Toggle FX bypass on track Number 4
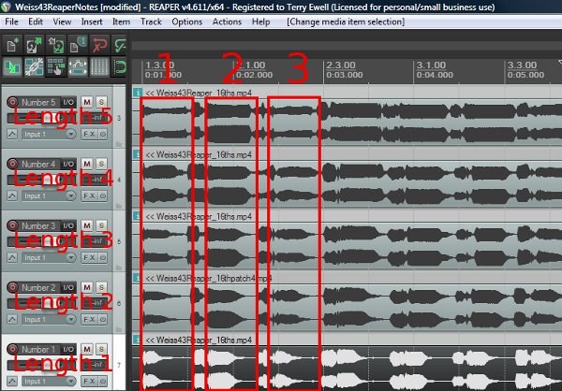 pyautogui.click(x=102, y=195)
